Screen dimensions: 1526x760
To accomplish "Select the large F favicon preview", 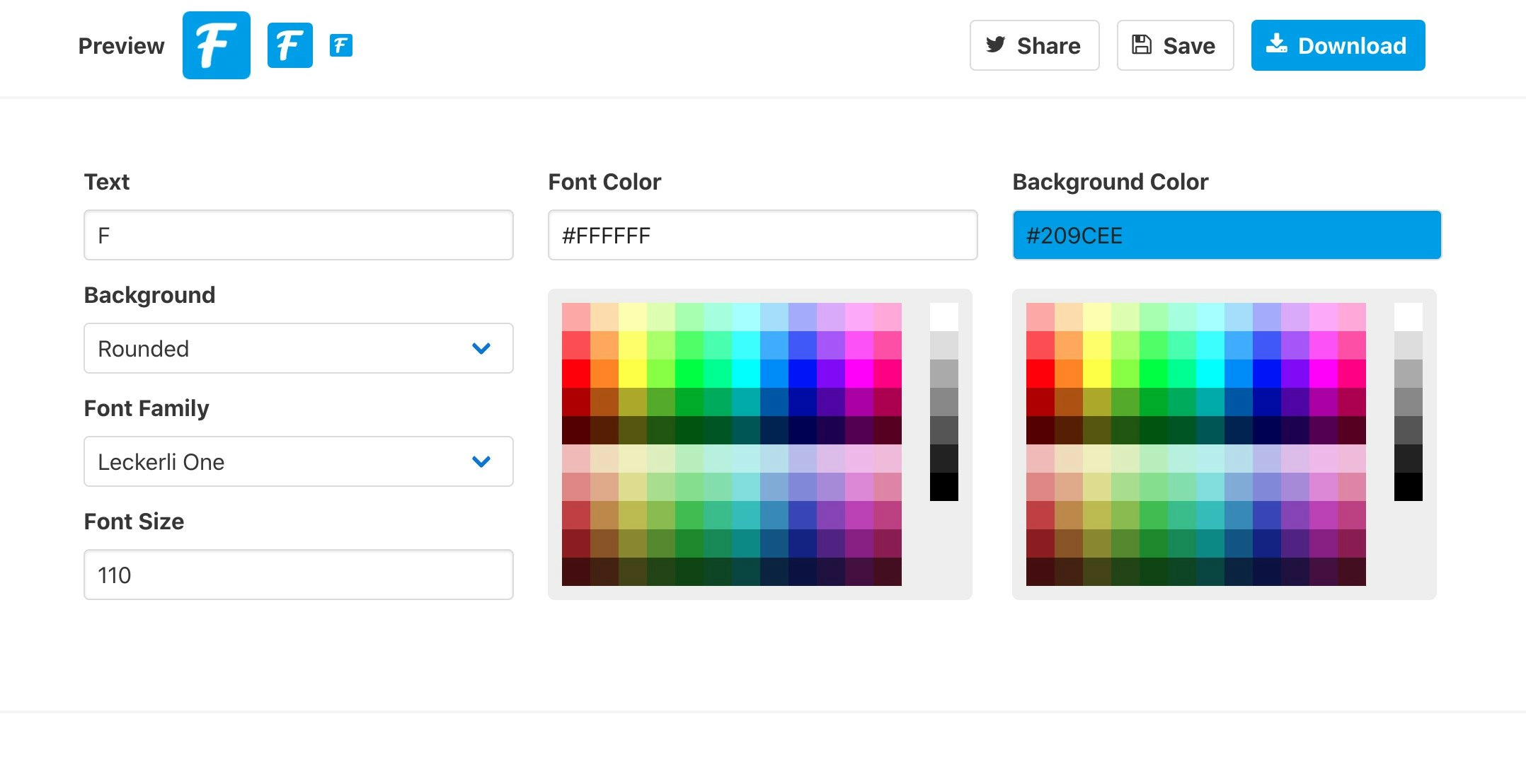I will (216, 45).
